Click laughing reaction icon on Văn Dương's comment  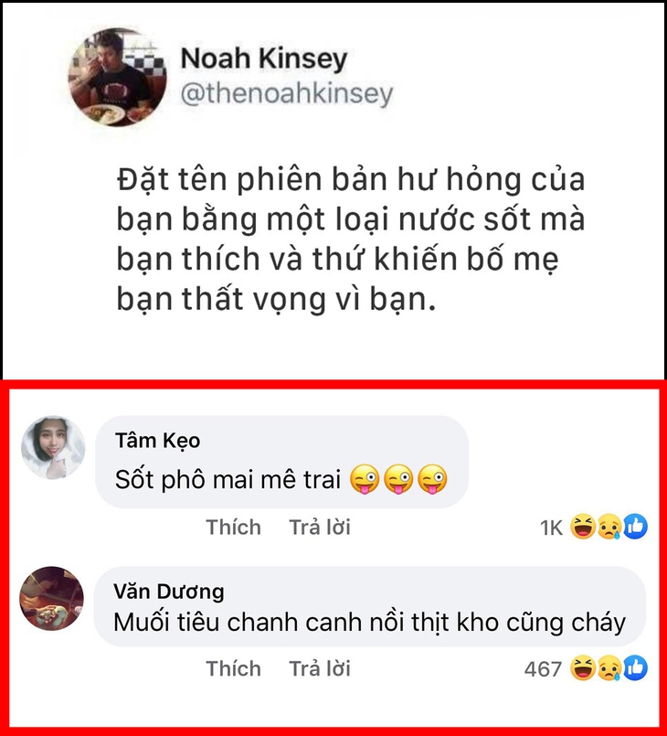583,668
